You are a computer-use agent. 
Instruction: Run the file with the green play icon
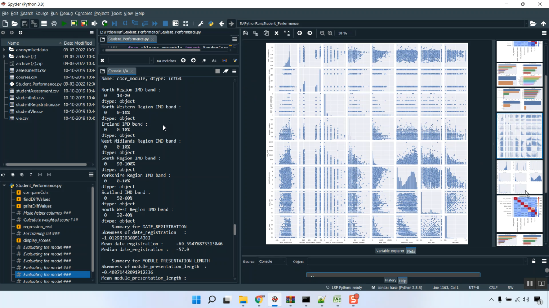pyautogui.click(x=64, y=23)
